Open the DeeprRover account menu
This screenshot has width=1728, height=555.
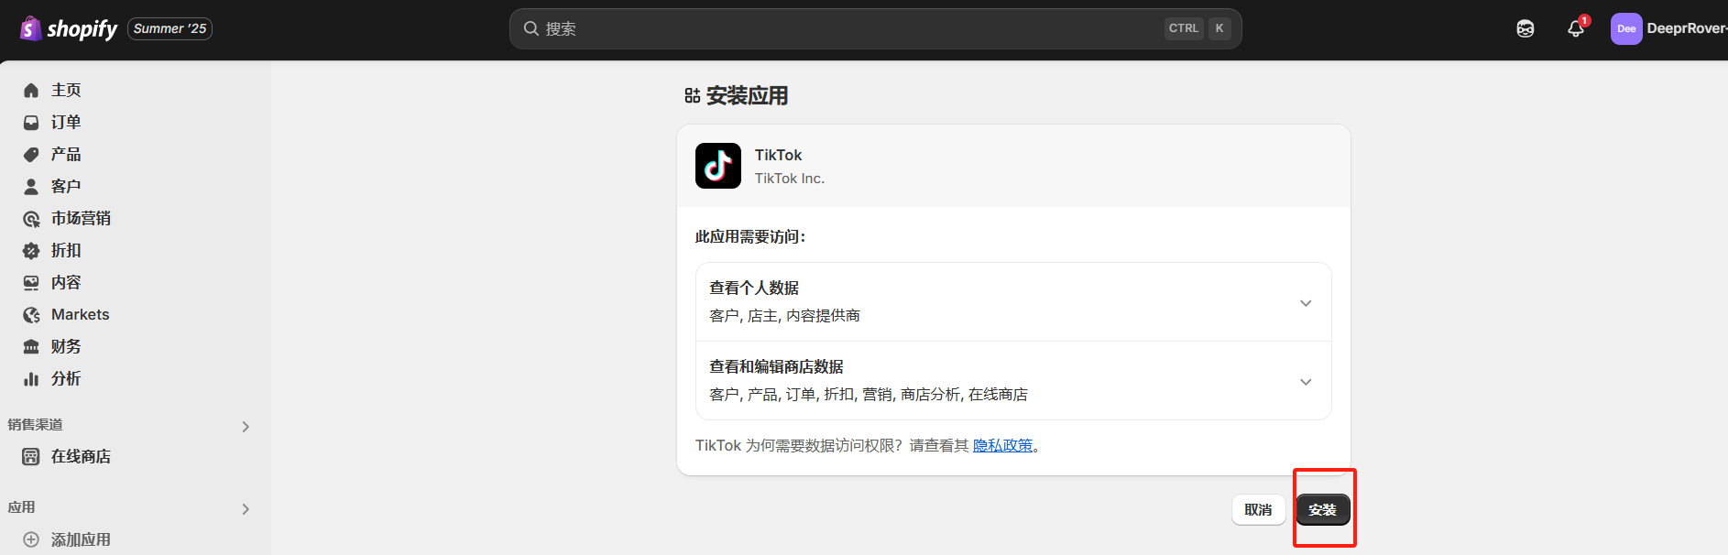tap(1668, 28)
